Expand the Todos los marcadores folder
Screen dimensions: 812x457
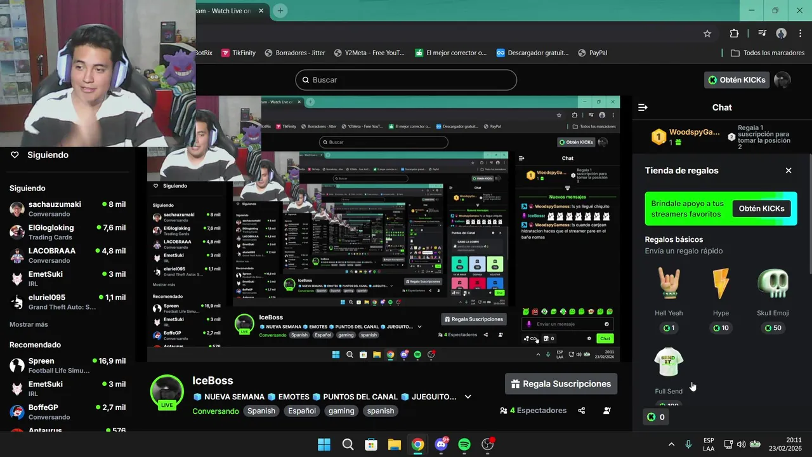(x=768, y=53)
